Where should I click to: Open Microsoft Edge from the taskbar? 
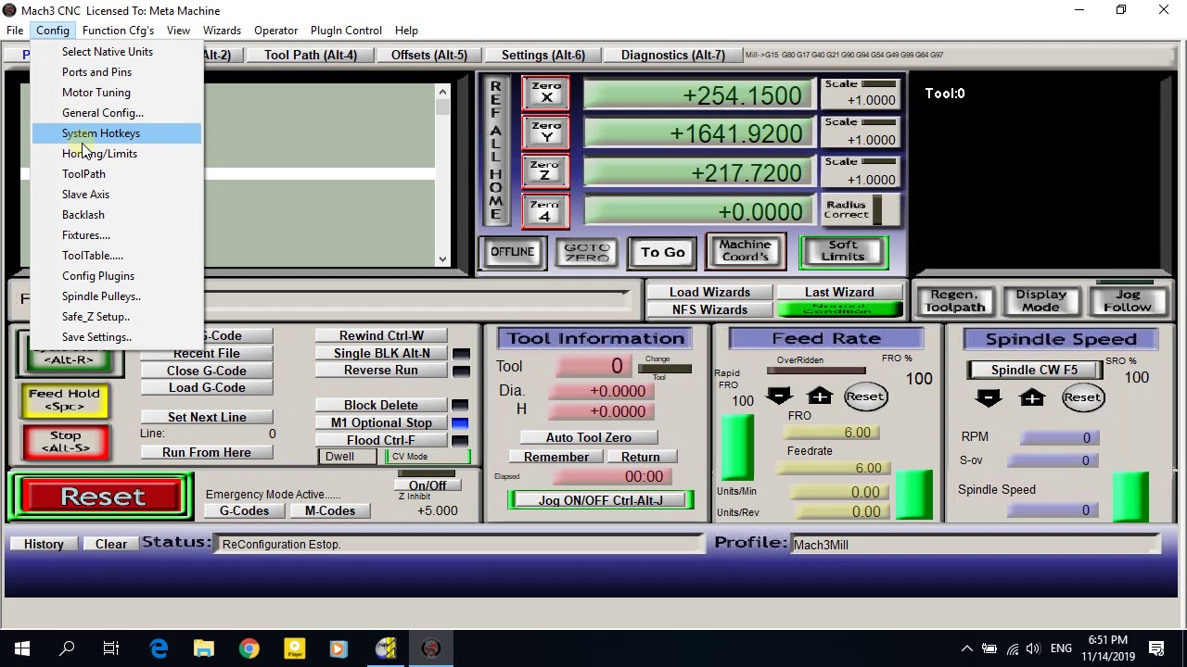(x=159, y=648)
